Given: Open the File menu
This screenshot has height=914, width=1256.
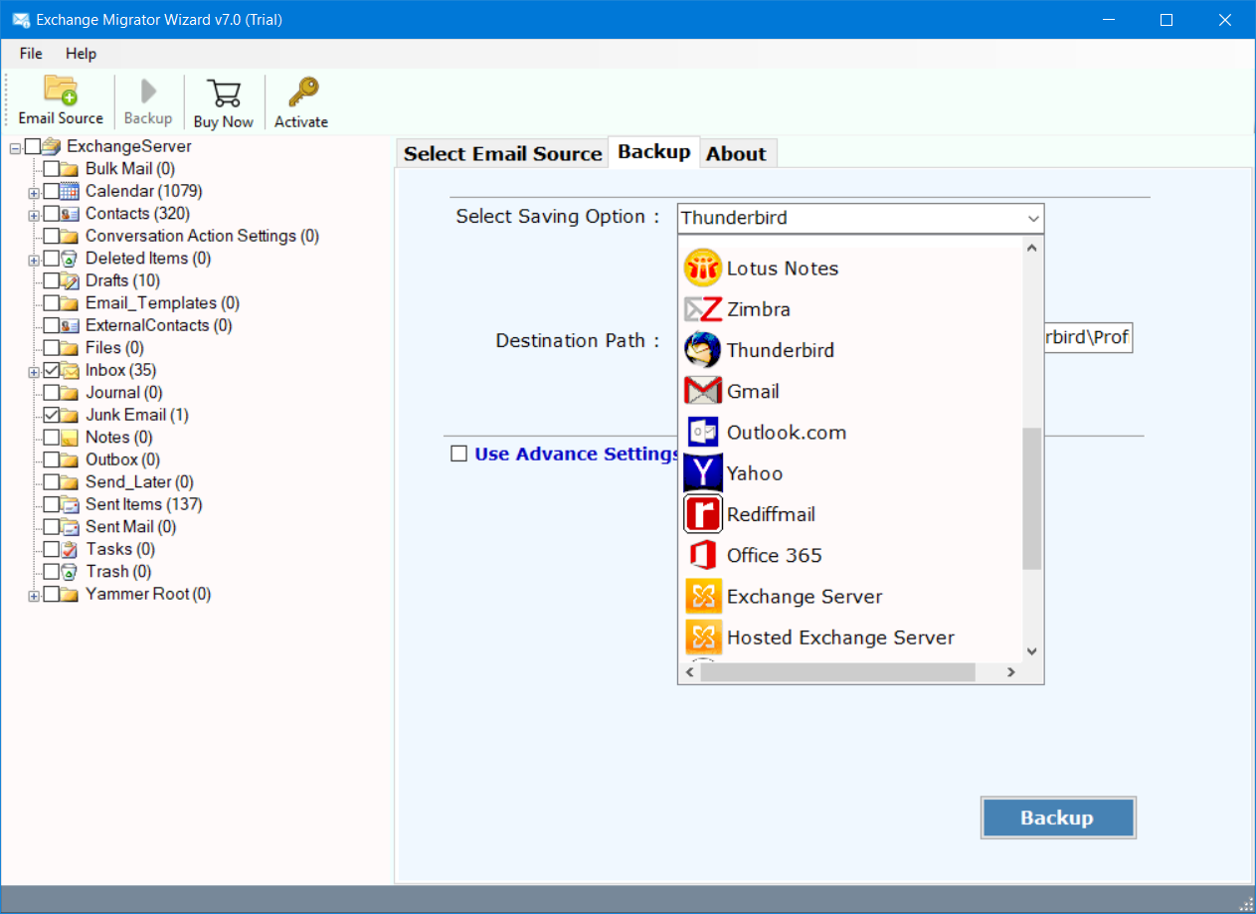Looking at the screenshot, I should pyautogui.click(x=31, y=54).
